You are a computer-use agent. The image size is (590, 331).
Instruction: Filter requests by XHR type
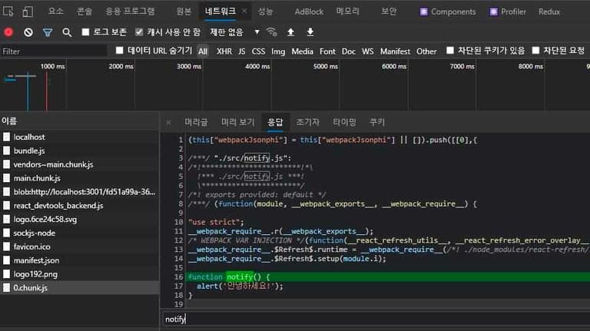pyautogui.click(x=224, y=51)
